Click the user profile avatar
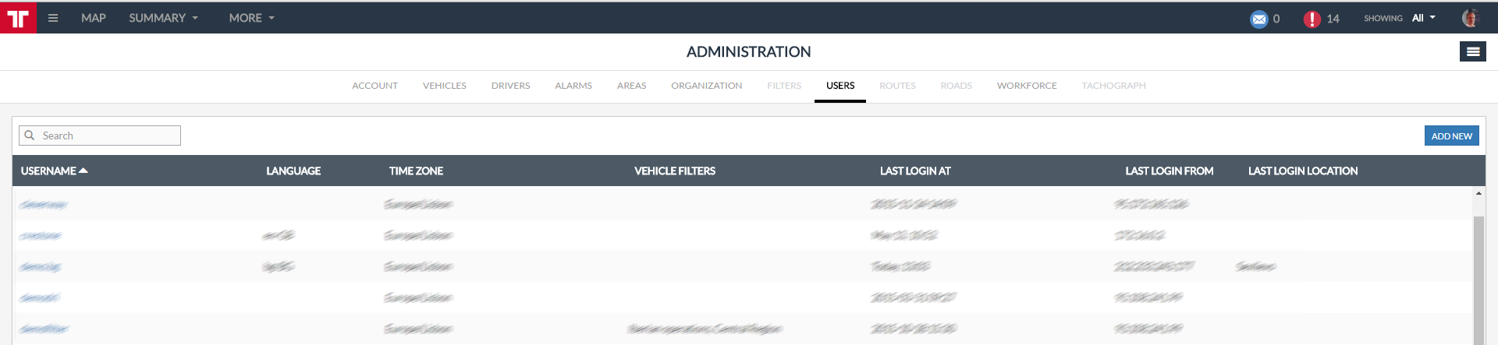The height and width of the screenshot is (345, 1498). pyautogui.click(x=1470, y=18)
